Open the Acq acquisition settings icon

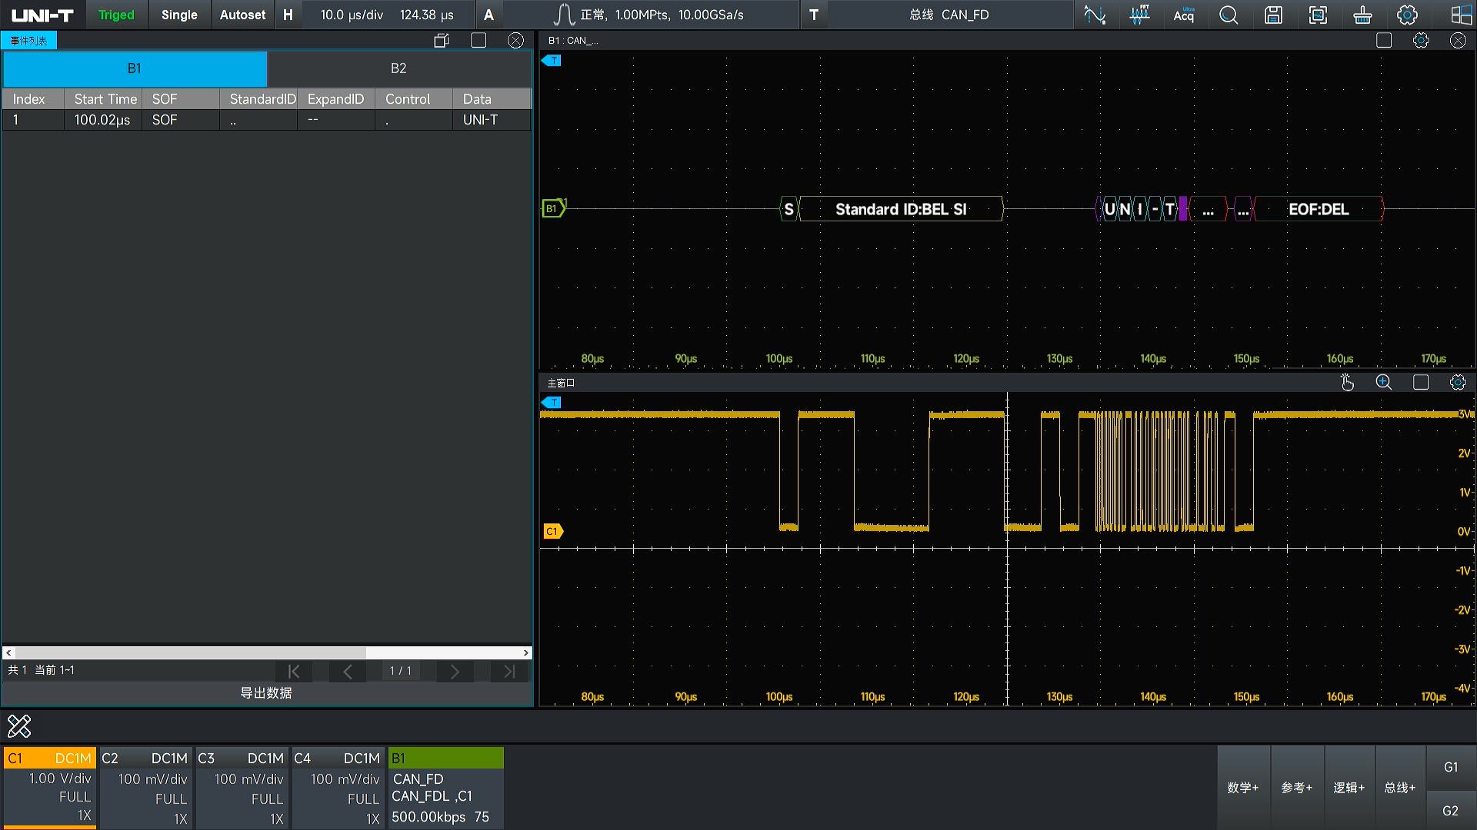point(1184,15)
